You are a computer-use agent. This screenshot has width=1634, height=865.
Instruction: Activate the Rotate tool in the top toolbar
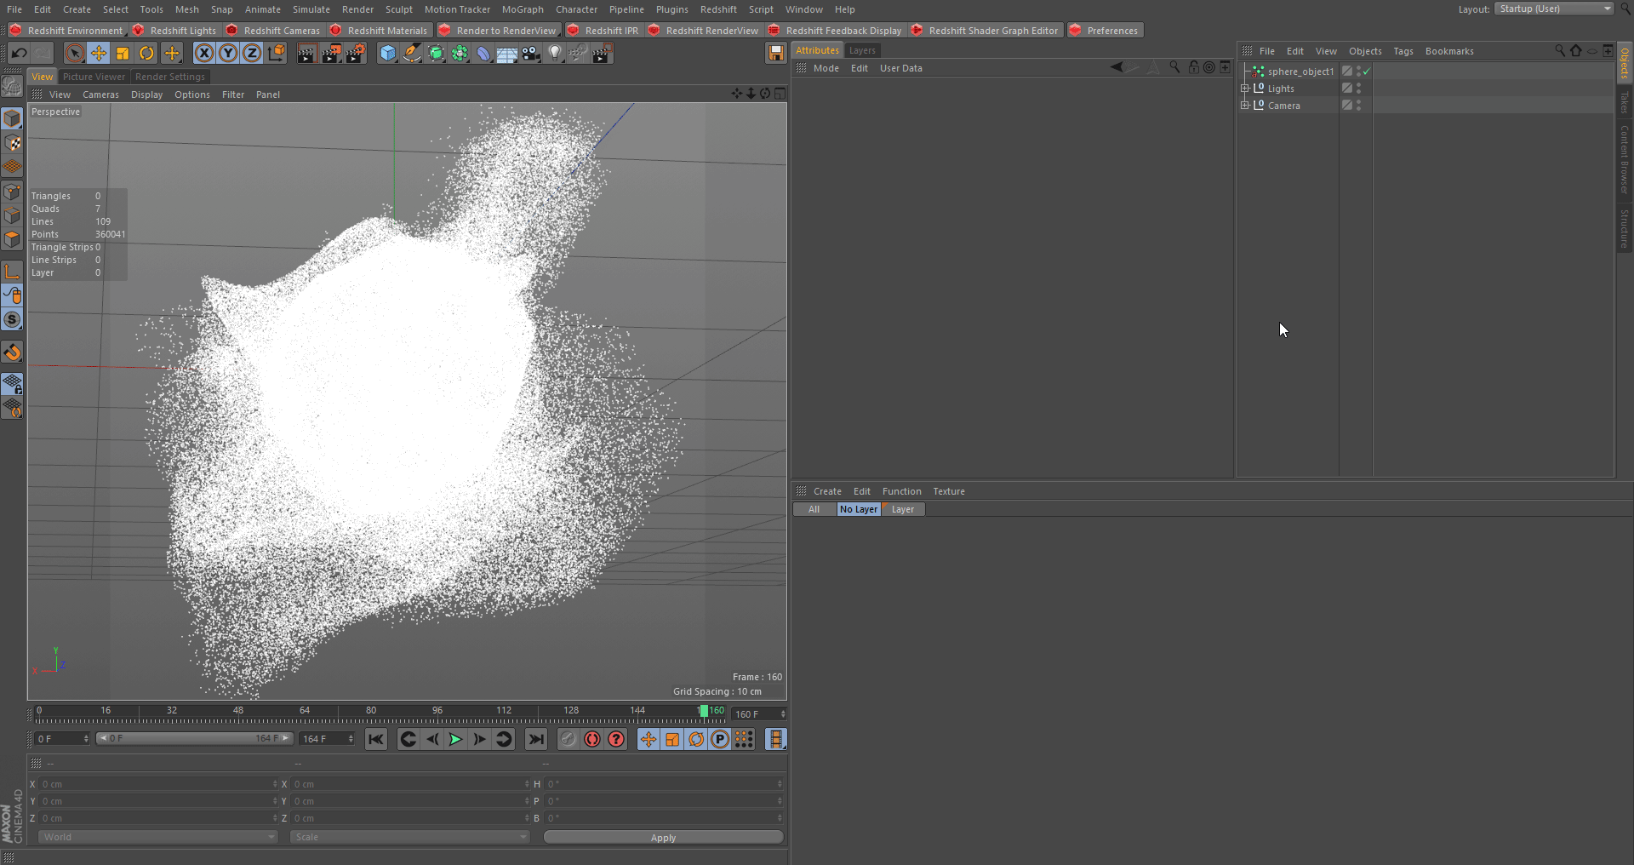(x=146, y=53)
